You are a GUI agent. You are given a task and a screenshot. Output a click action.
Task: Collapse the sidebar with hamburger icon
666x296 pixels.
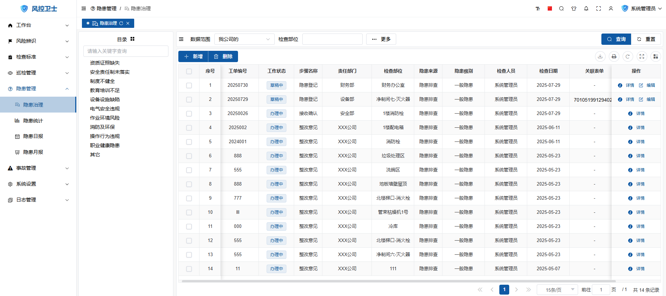point(84,8)
